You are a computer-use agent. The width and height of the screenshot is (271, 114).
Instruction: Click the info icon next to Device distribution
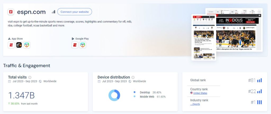133,77
